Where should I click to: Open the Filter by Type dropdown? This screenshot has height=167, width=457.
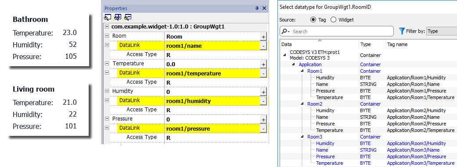tap(441, 31)
